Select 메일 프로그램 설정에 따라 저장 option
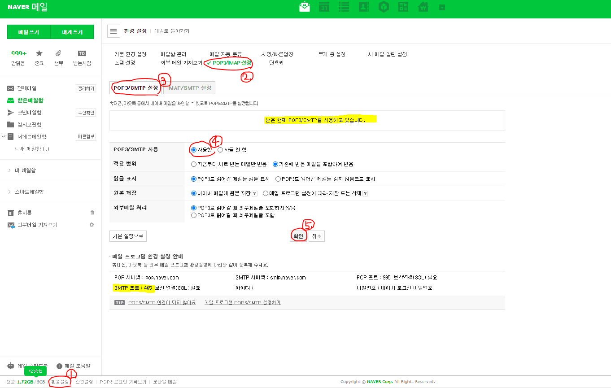Image resolution: width=611 pixels, height=388 pixels. 266,193
